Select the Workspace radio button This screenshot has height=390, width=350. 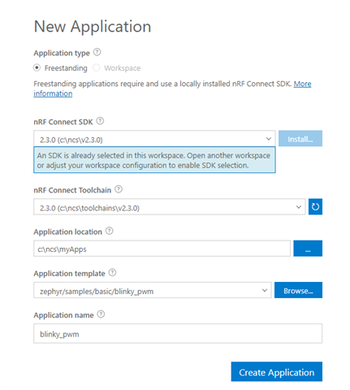click(x=96, y=67)
